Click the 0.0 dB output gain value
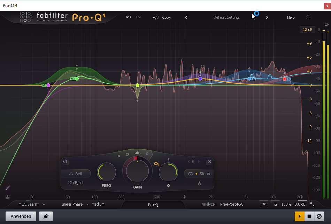Screen dimensions: 331x224 pyautogui.click(x=300, y=204)
